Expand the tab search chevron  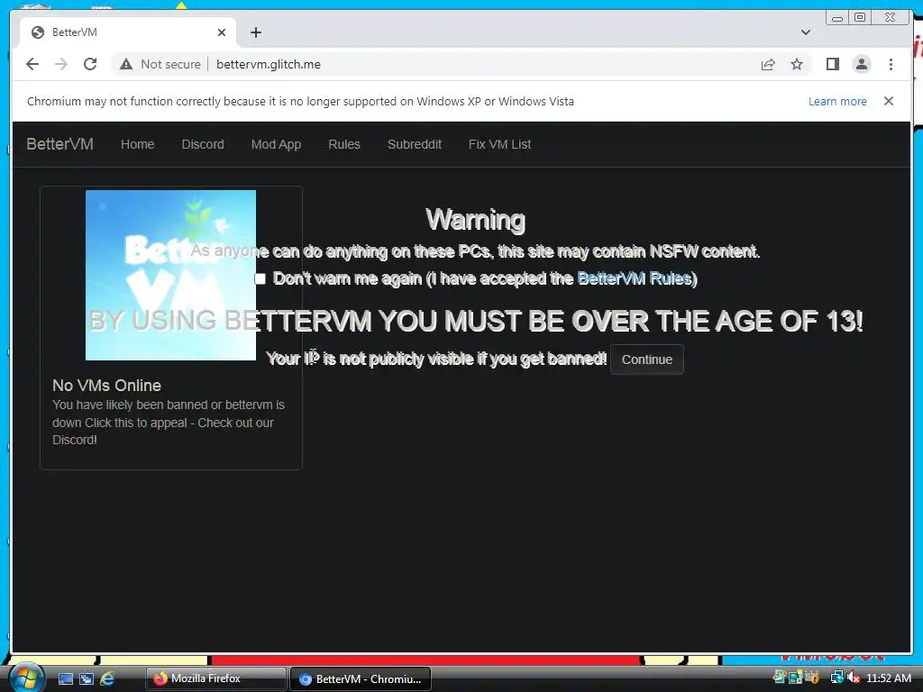(805, 32)
